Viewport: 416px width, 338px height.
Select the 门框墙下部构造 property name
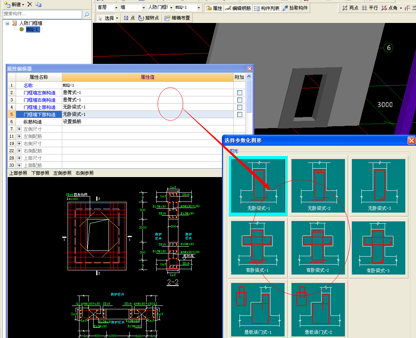39,114
